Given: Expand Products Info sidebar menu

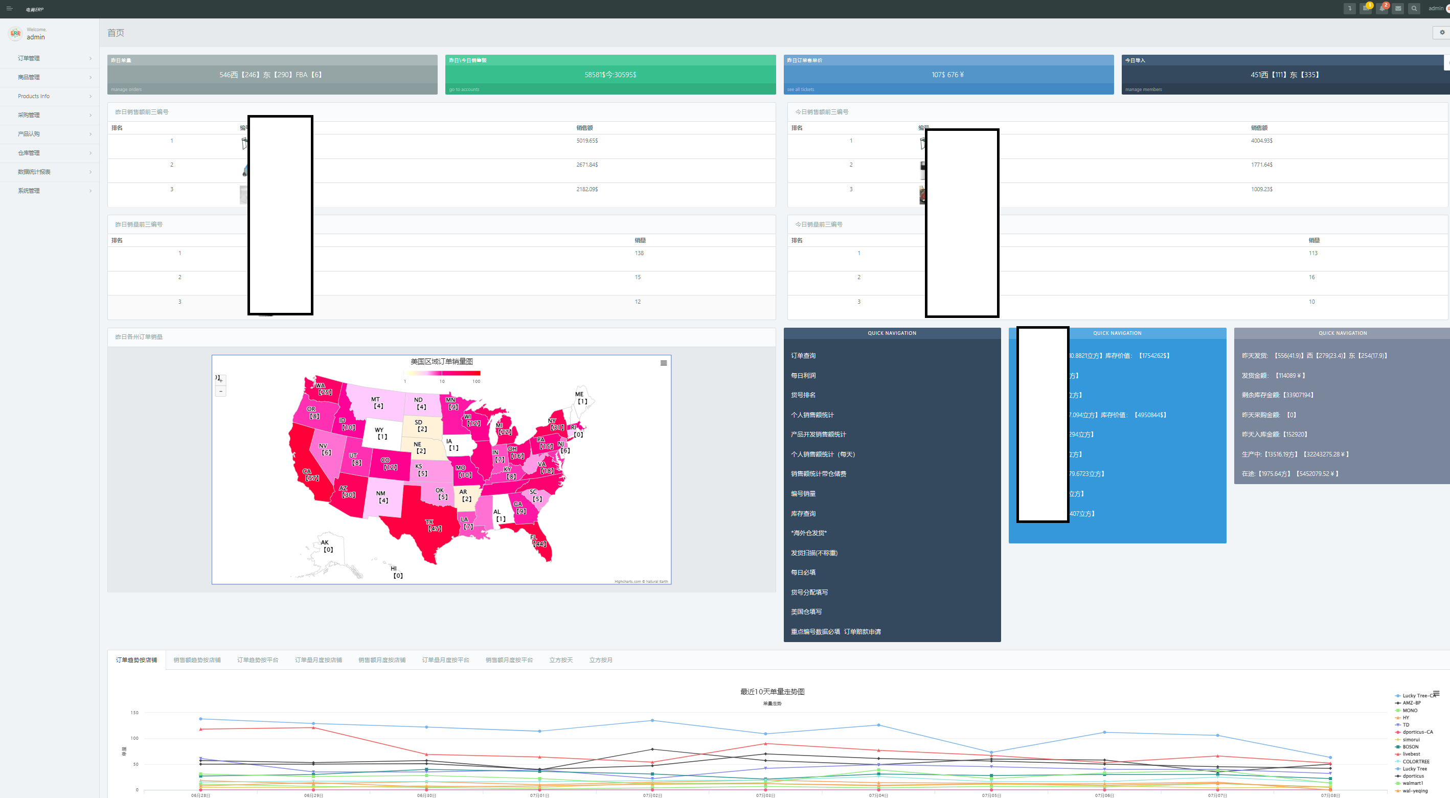Looking at the screenshot, I should coord(50,96).
